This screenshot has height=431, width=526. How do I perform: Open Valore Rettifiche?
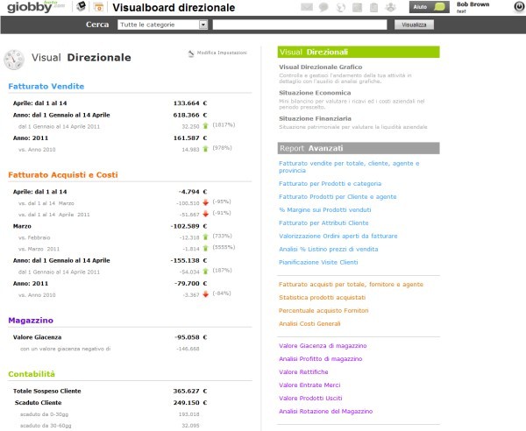(303, 371)
